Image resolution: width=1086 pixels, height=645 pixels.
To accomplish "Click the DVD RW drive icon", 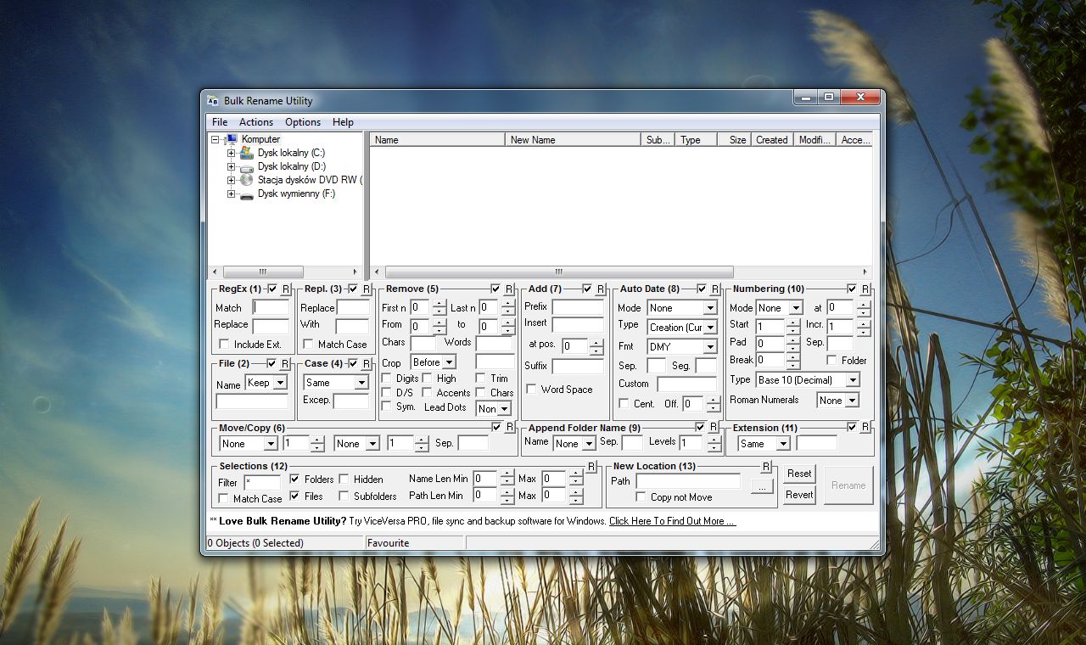I will 246,180.
